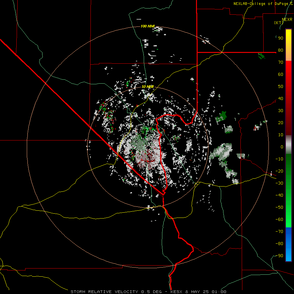Image resolution: width=294 pixels, height=294 pixels.
Task: Click the 'NEXR' label above the color bar
Action: [x=287, y=20]
